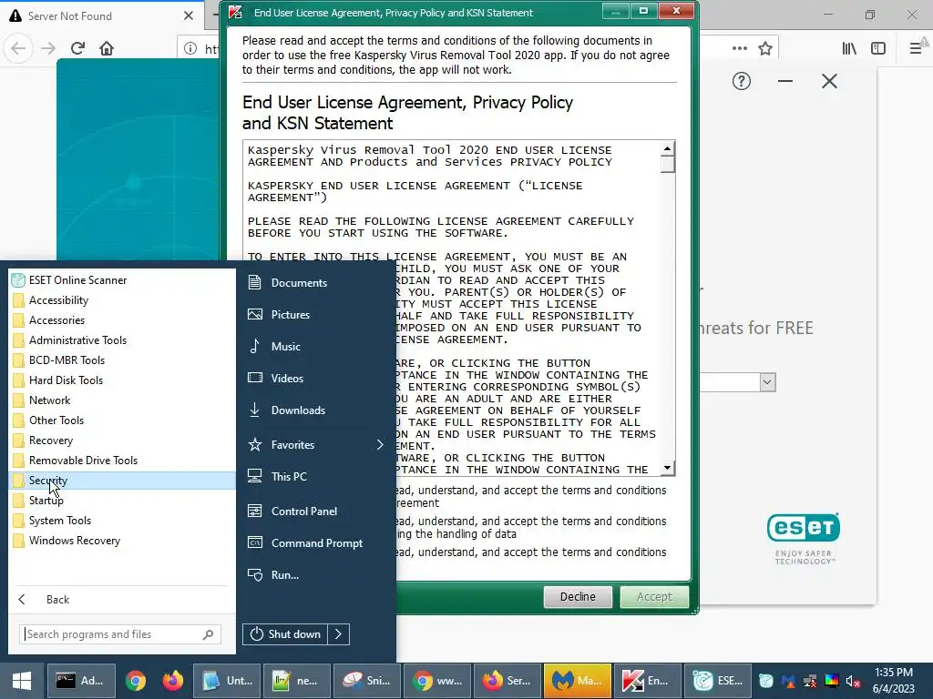Screen dimensions: 933x699
Task: Expand the Shut down options arrow
Action: click(339, 634)
